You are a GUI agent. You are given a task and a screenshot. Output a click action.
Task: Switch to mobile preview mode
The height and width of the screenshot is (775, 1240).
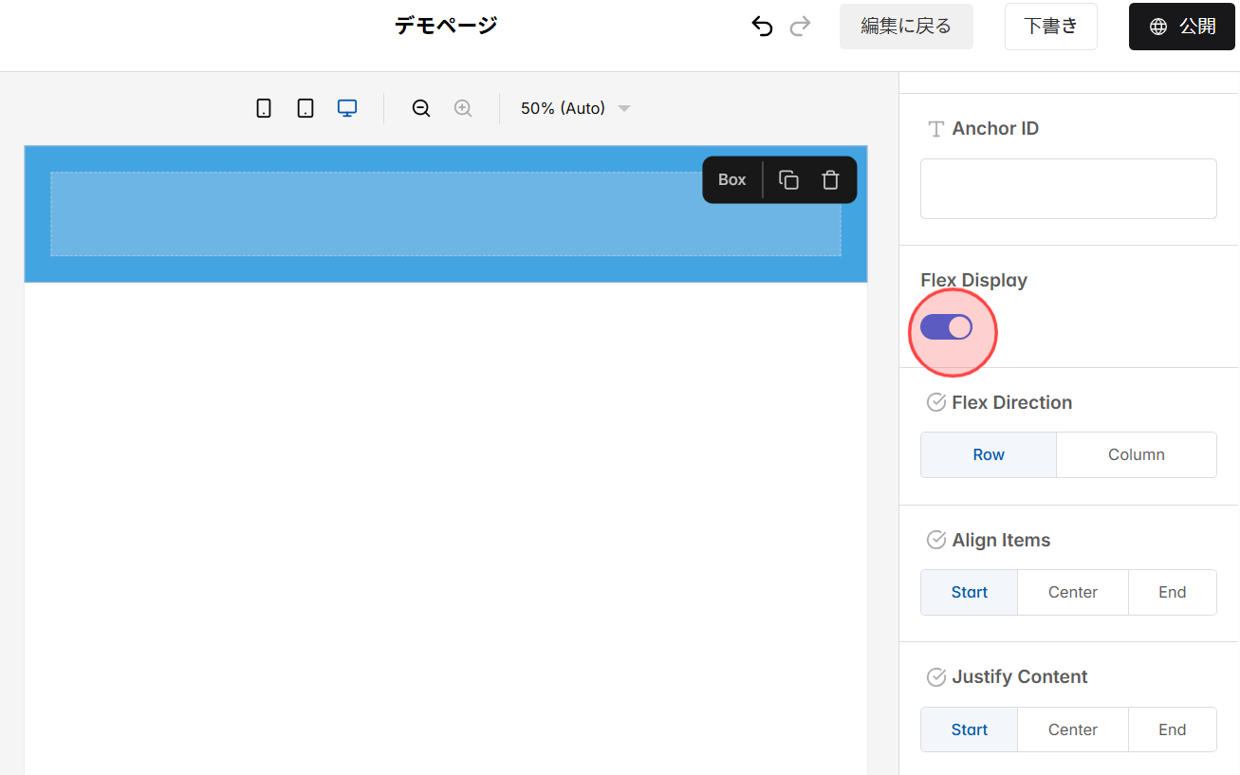click(263, 107)
